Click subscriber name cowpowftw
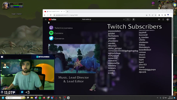 click(114, 63)
